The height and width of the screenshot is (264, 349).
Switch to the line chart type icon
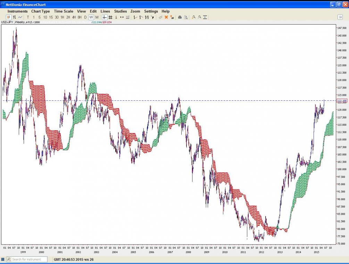tap(20, 17)
